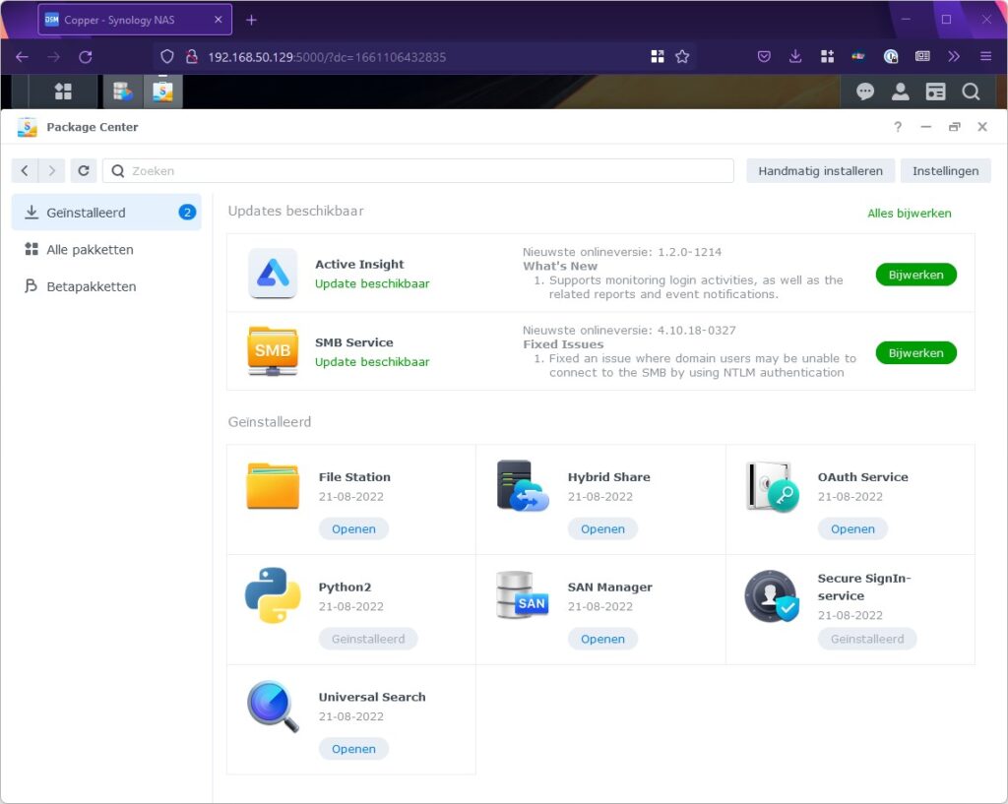Go forward in Package Center
1008x804 pixels.
click(51, 171)
